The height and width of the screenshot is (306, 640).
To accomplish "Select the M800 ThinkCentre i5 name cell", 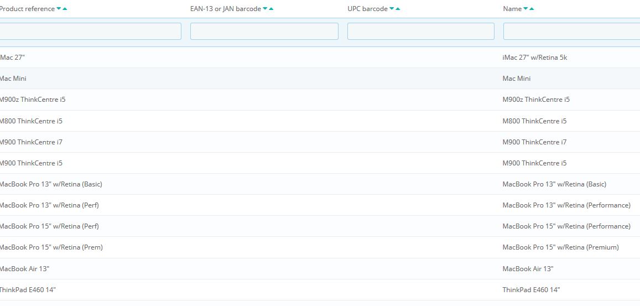I will [x=535, y=121].
